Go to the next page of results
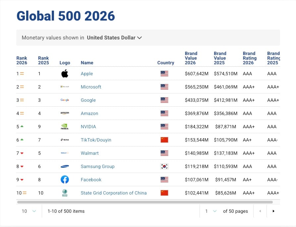 point(273,211)
